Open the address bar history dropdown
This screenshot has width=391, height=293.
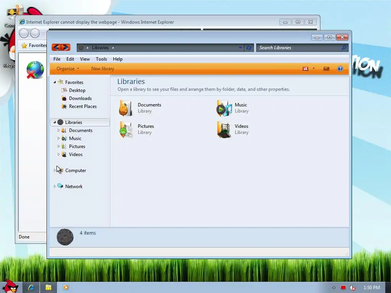240,47
